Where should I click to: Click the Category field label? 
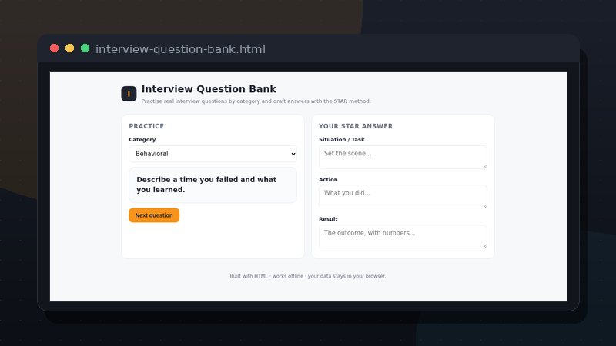click(142, 140)
